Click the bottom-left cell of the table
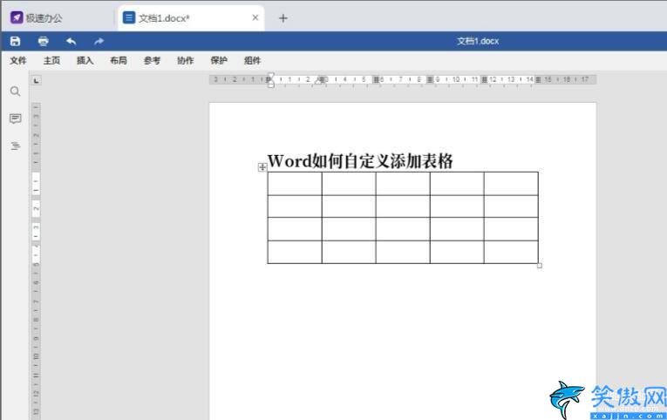 pos(295,252)
